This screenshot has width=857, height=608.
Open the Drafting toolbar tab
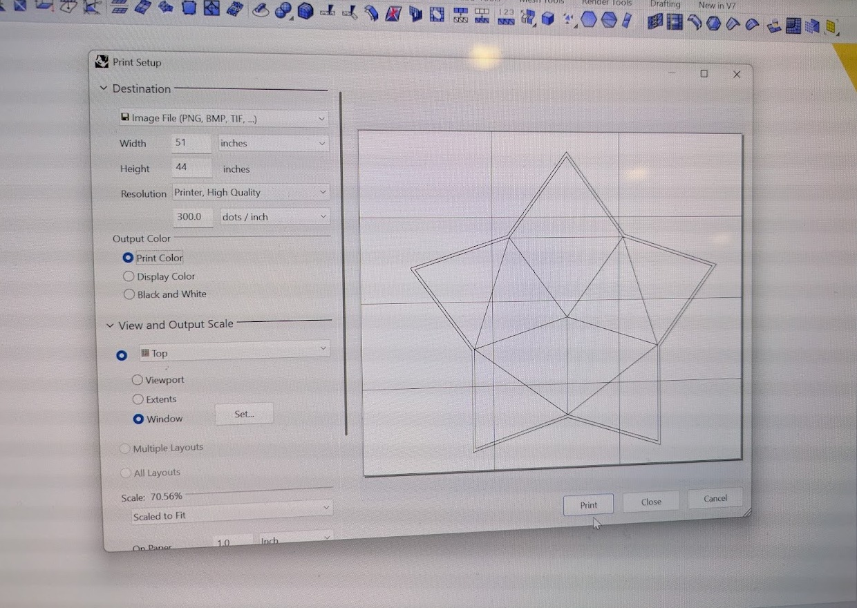pyautogui.click(x=665, y=4)
